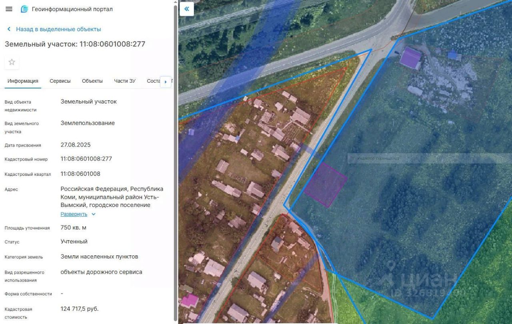Open the Объекты tab
Viewport: 512px width, 324px height.
(x=92, y=81)
